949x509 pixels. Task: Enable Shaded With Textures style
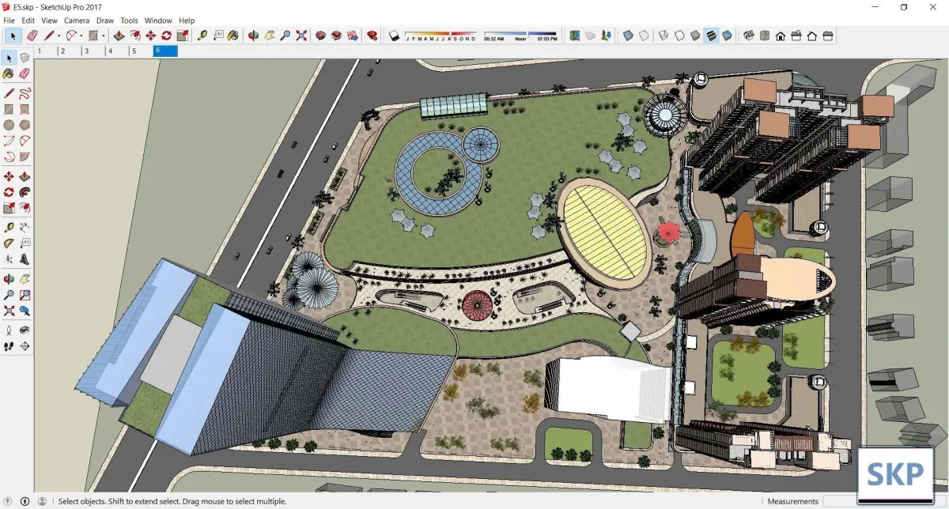click(710, 36)
